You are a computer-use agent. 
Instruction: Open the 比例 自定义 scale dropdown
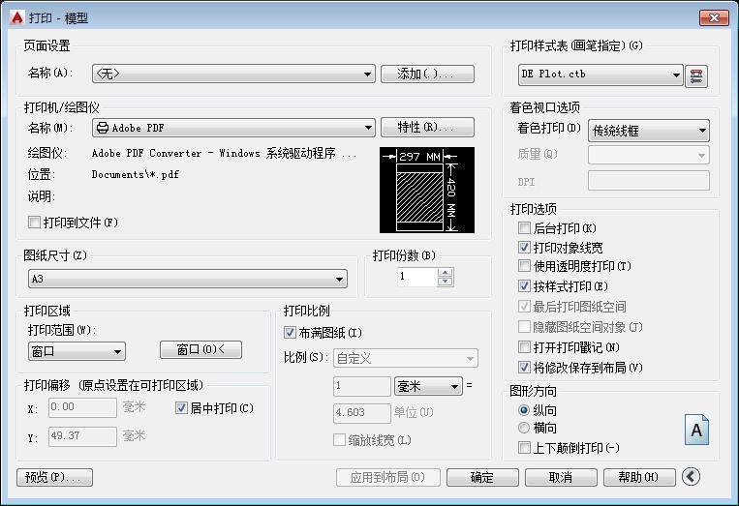click(405, 359)
